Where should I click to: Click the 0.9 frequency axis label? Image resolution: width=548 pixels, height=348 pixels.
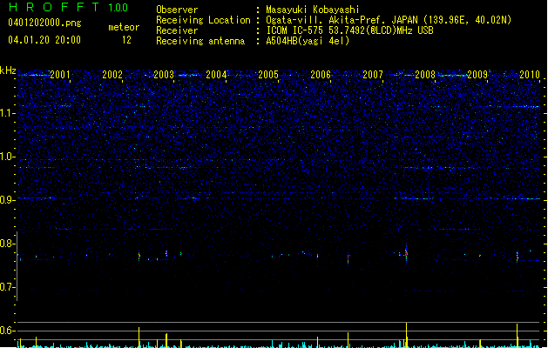pos(7,200)
